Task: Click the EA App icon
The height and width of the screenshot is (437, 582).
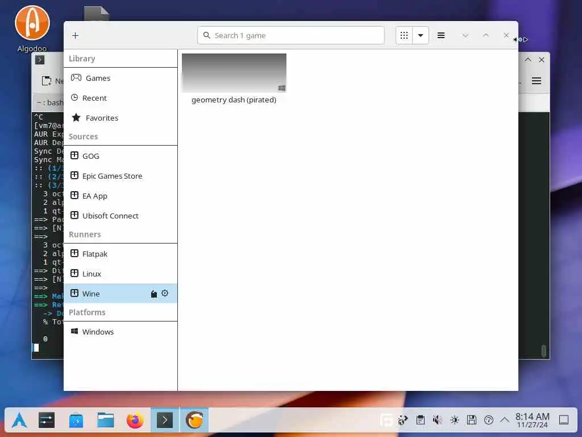Action: (x=74, y=196)
